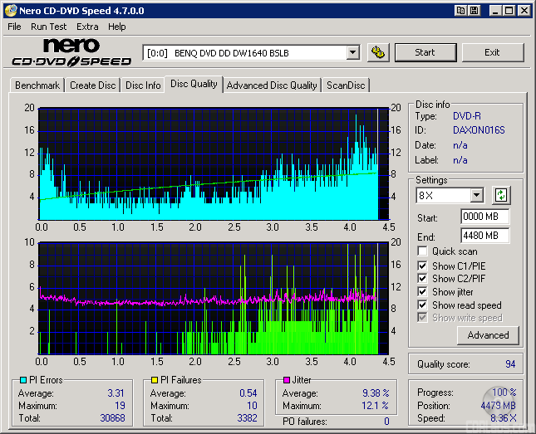This screenshot has height=434, width=536.
Task: Click the green refresh speed icon
Action: coord(501,196)
